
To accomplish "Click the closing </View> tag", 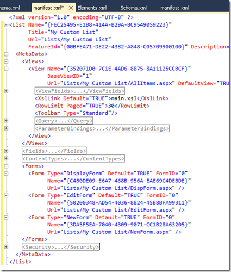I will point(40,136).
